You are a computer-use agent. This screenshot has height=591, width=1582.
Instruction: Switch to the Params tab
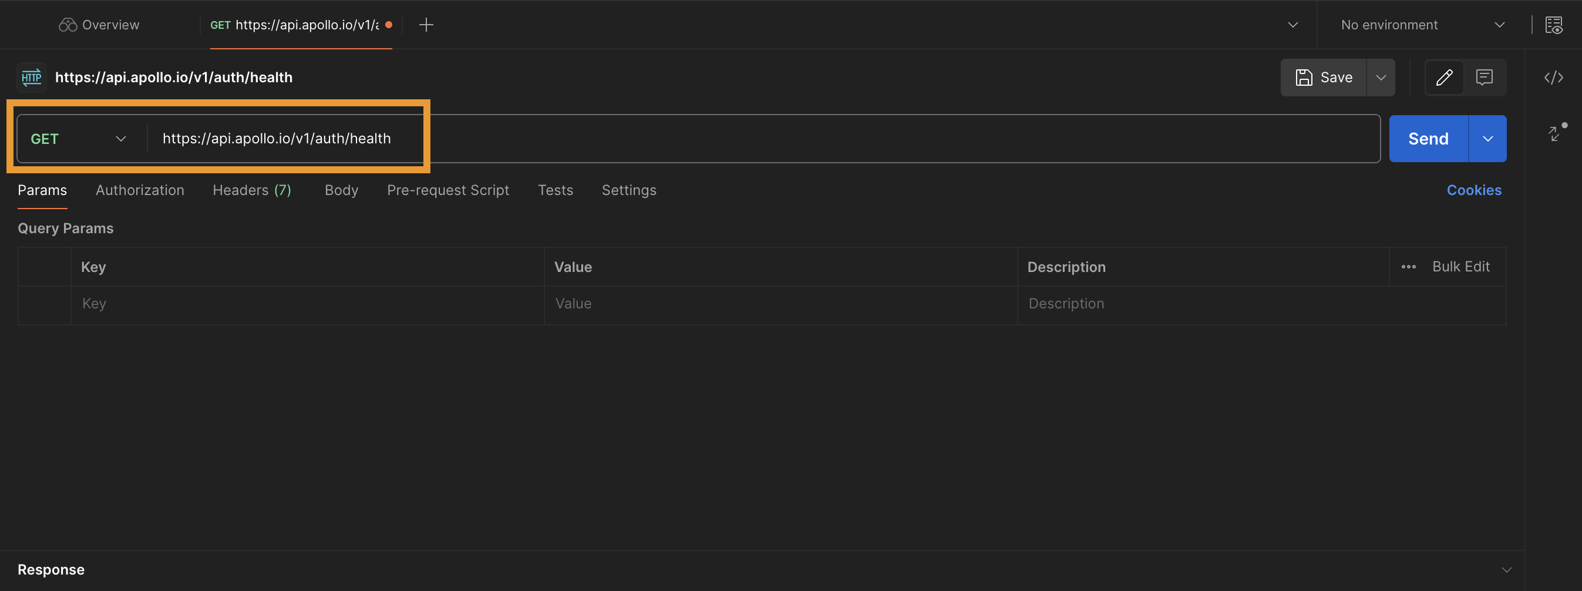(42, 190)
